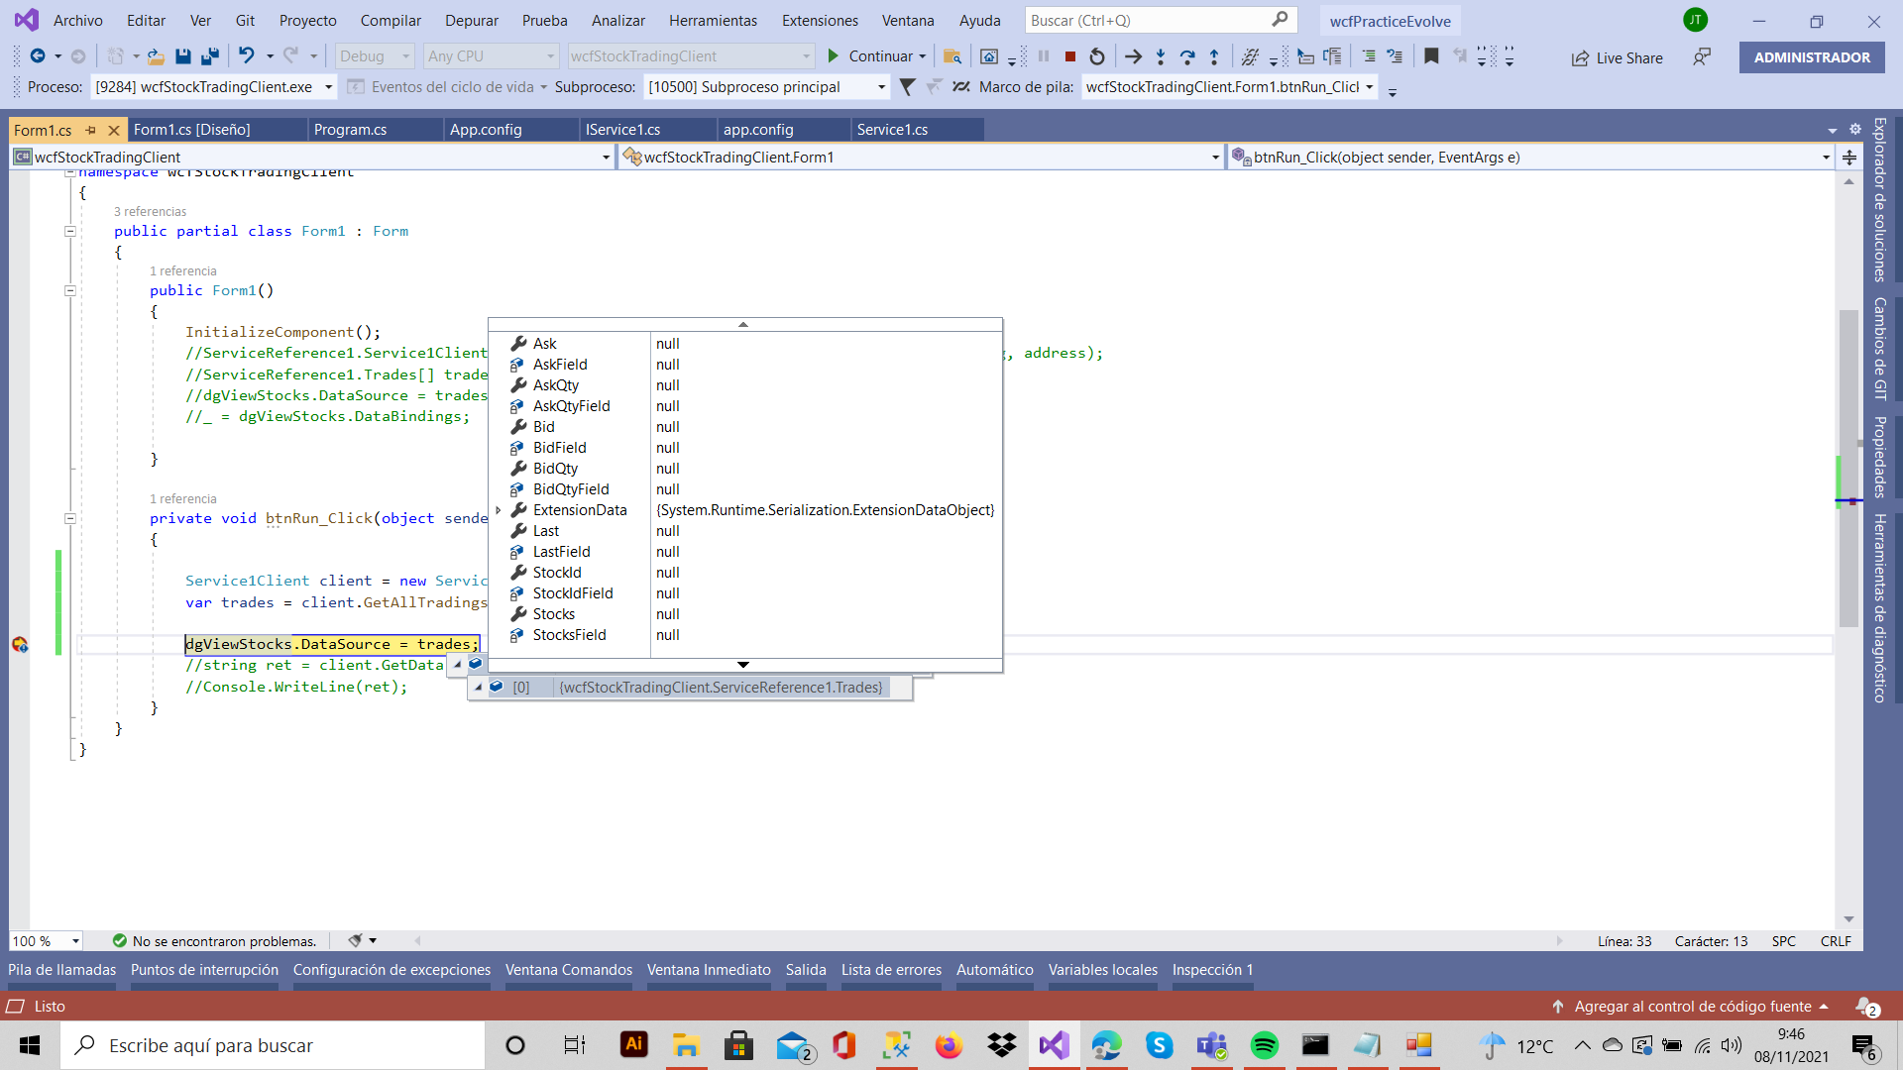Open the code cleanup brush icon
The width and height of the screenshot is (1903, 1070).
pyautogui.click(x=355, y=940)
